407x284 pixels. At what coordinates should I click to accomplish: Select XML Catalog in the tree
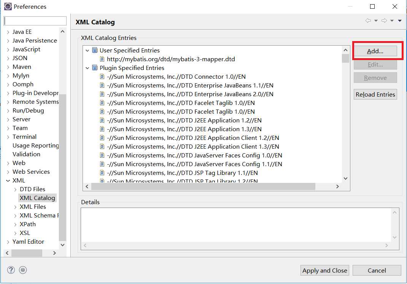37,198
